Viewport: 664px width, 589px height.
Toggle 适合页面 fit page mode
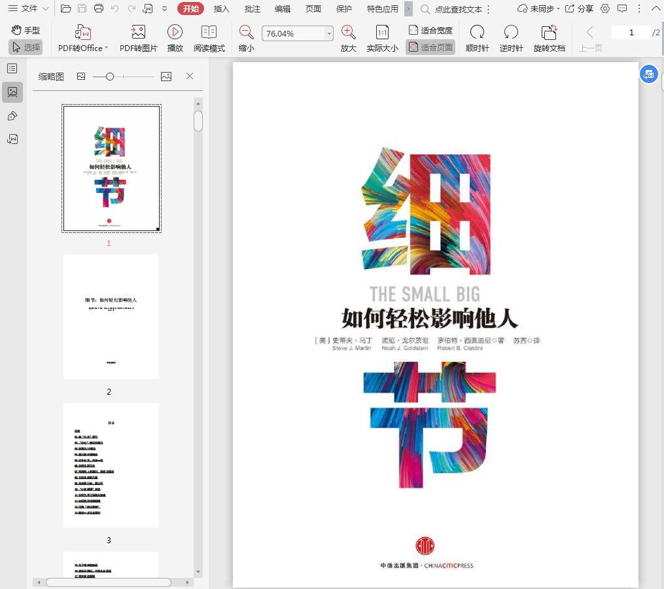430,47
